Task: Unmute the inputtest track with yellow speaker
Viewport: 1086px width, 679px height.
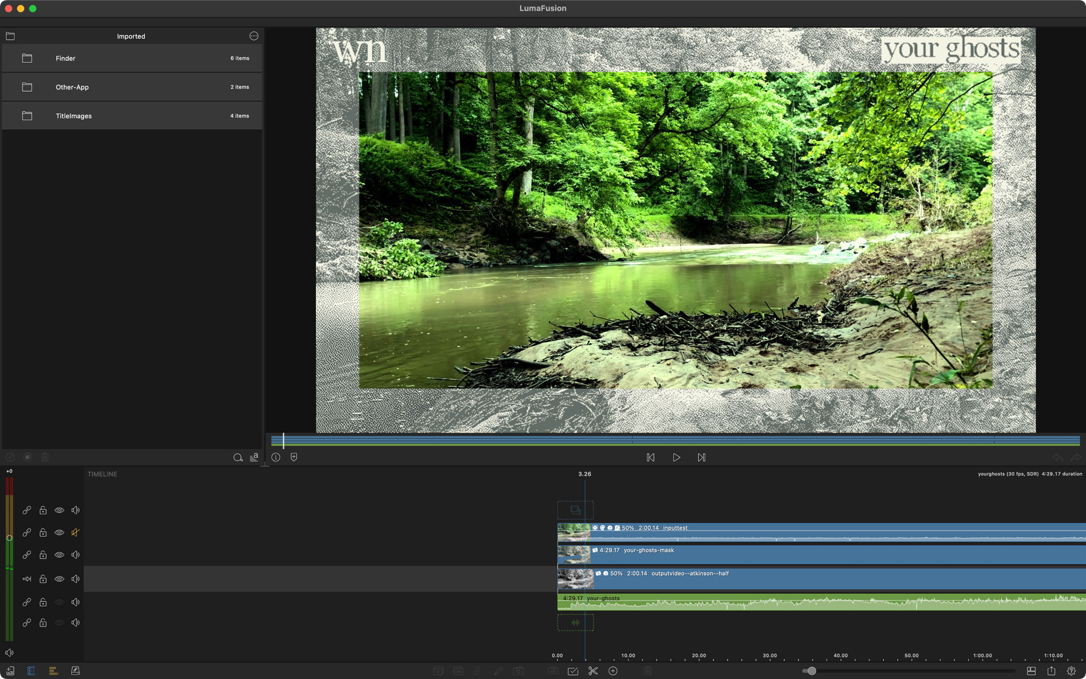Action: (x=75, y=532)
